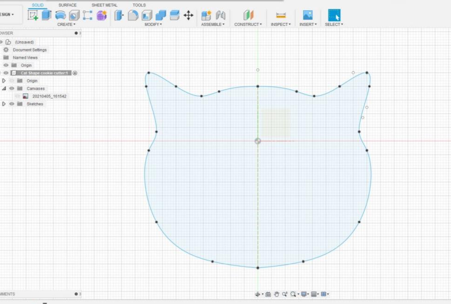
Task: Click the Document Settings gear icon
Action: [x=6, y=49]
